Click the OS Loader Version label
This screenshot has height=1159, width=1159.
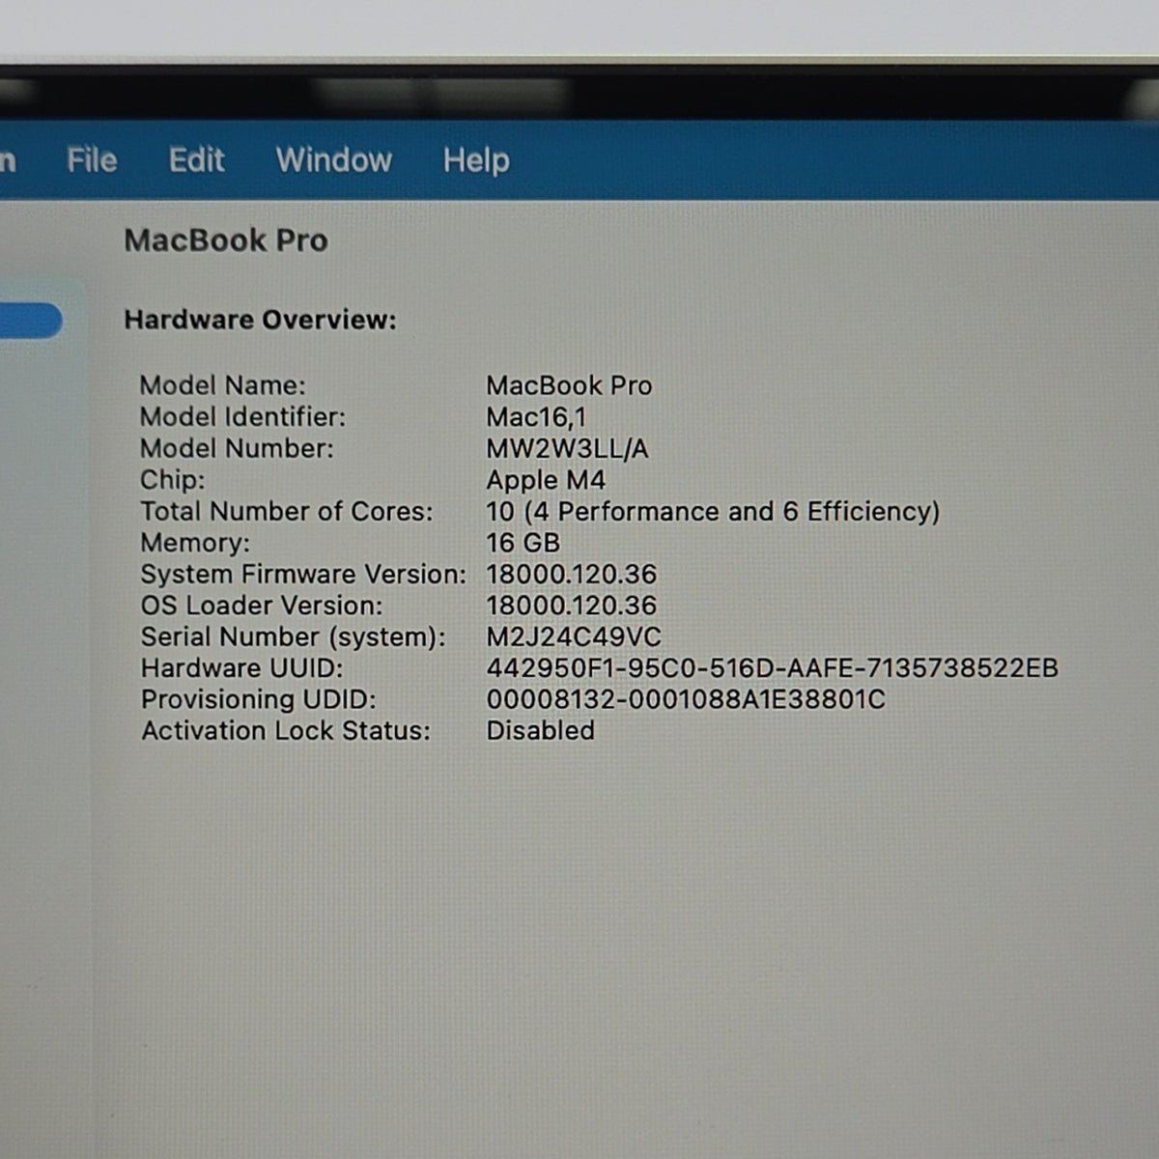(x=262, y=606)
